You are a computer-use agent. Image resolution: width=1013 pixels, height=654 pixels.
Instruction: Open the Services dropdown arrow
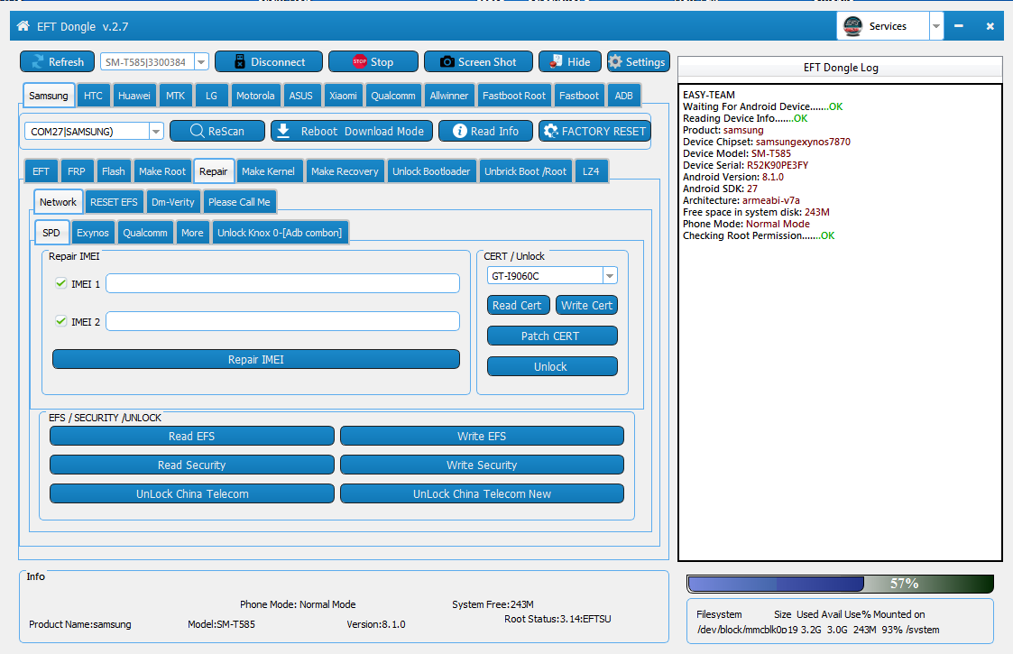[936, 26]
